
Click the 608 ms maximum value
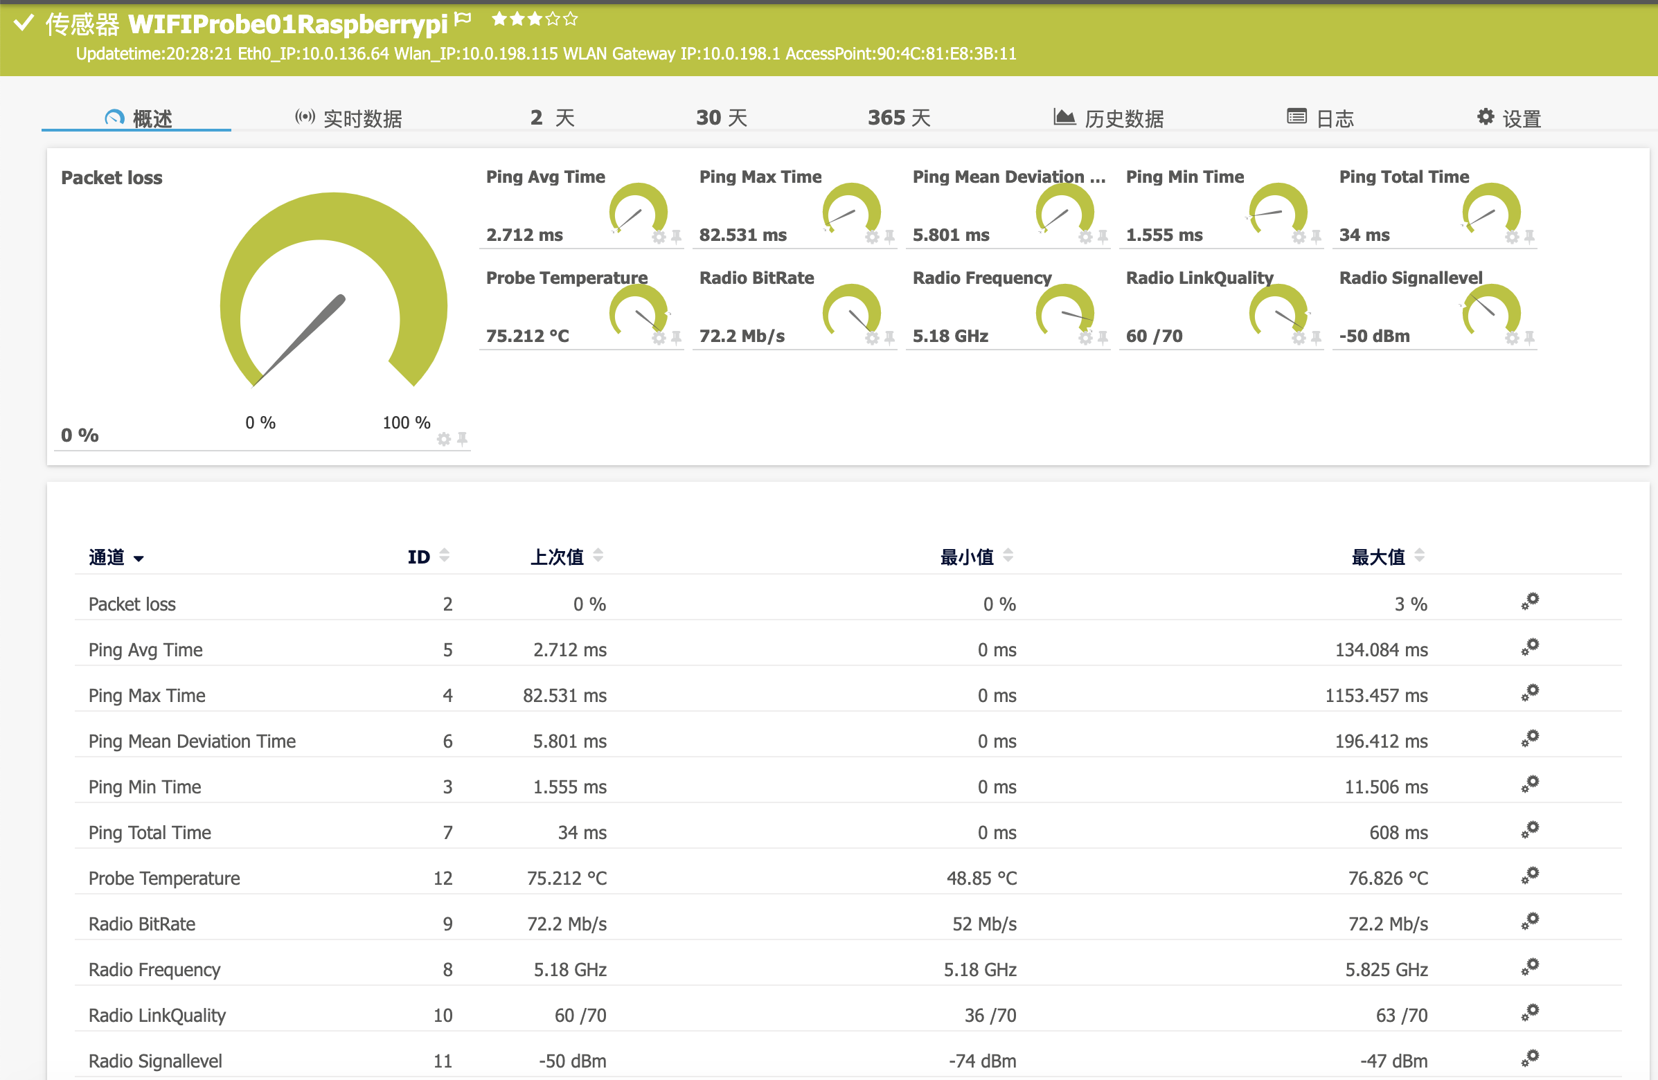[1398, 832]
